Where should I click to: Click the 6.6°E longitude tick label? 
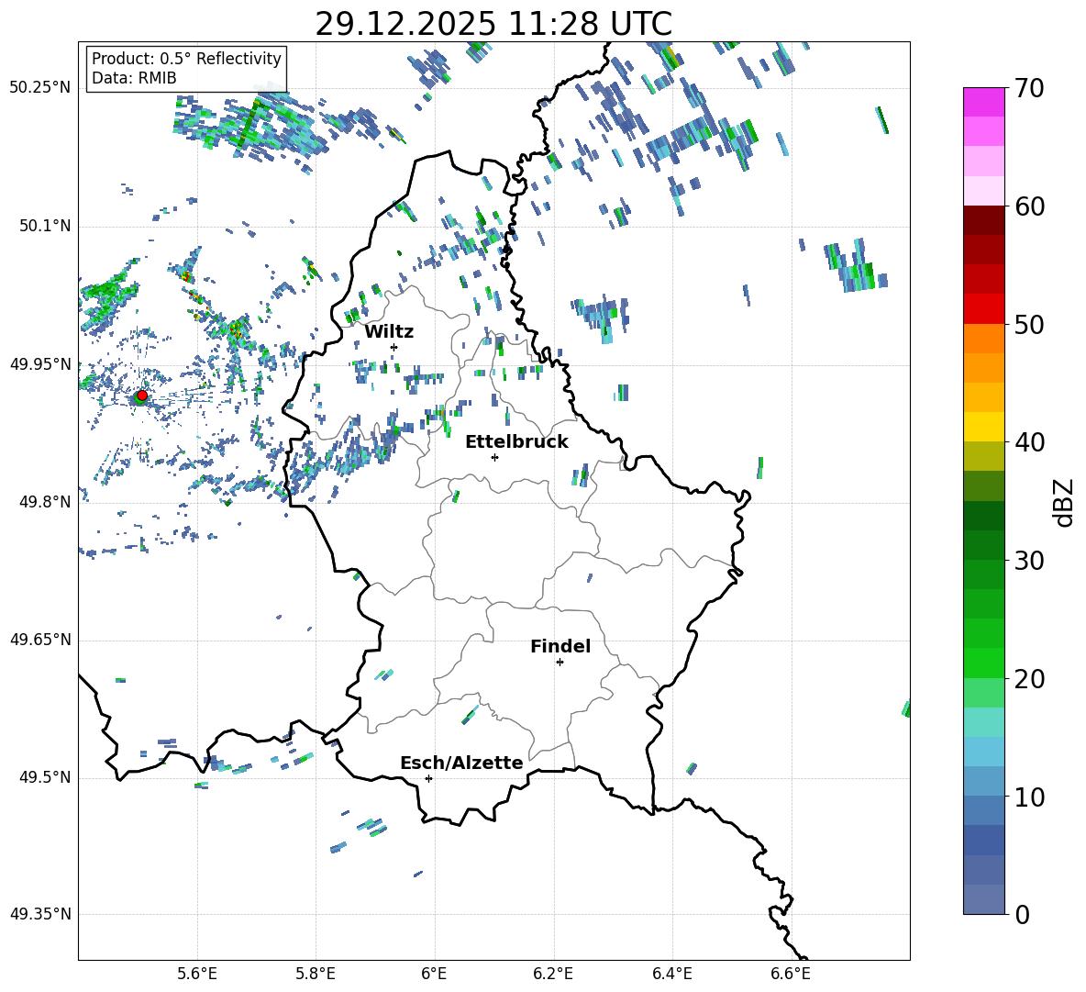[x=791, y=975]
